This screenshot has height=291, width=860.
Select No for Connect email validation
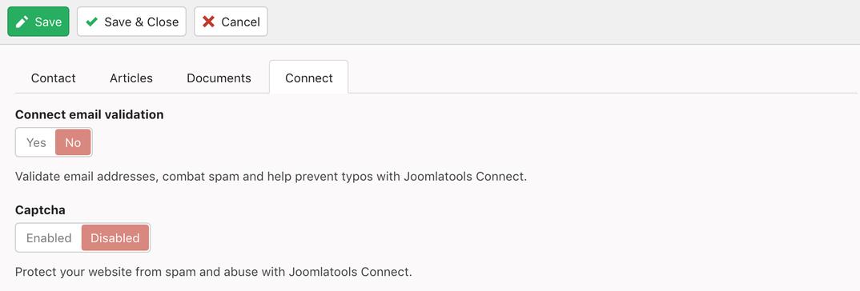coord(73,142)
